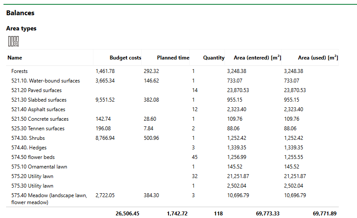Click the Planned time column header

(173, 58)
